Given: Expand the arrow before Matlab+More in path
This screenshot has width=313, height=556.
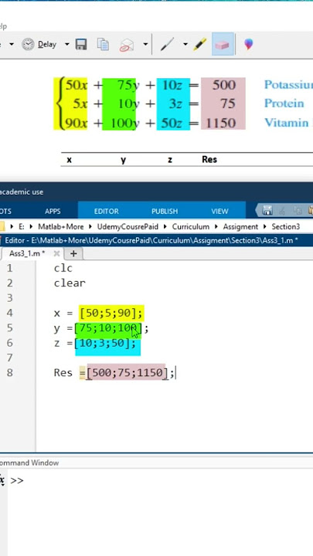Looking at the screenshot, I should click(x=32, y=226).
